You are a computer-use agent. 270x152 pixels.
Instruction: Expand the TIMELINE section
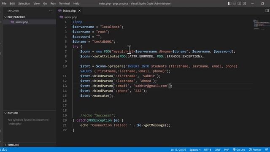(13, 145)
